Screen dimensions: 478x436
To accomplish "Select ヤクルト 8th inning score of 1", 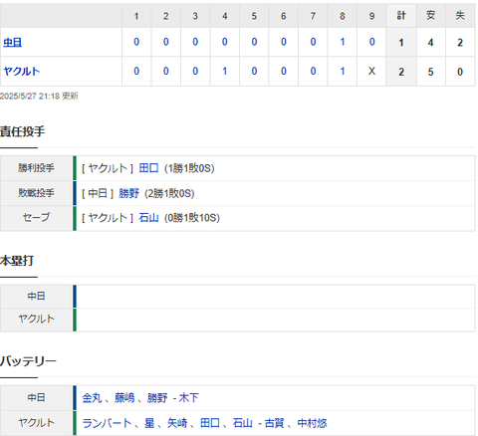I will pos(343,71).
